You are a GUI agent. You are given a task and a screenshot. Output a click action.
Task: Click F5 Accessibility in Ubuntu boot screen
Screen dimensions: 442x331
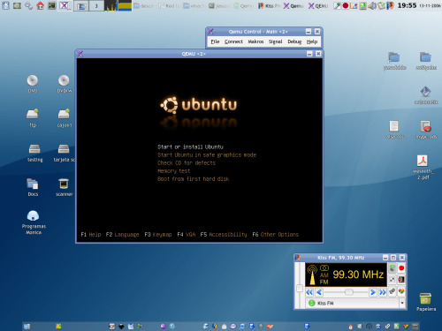pos(224,234)
